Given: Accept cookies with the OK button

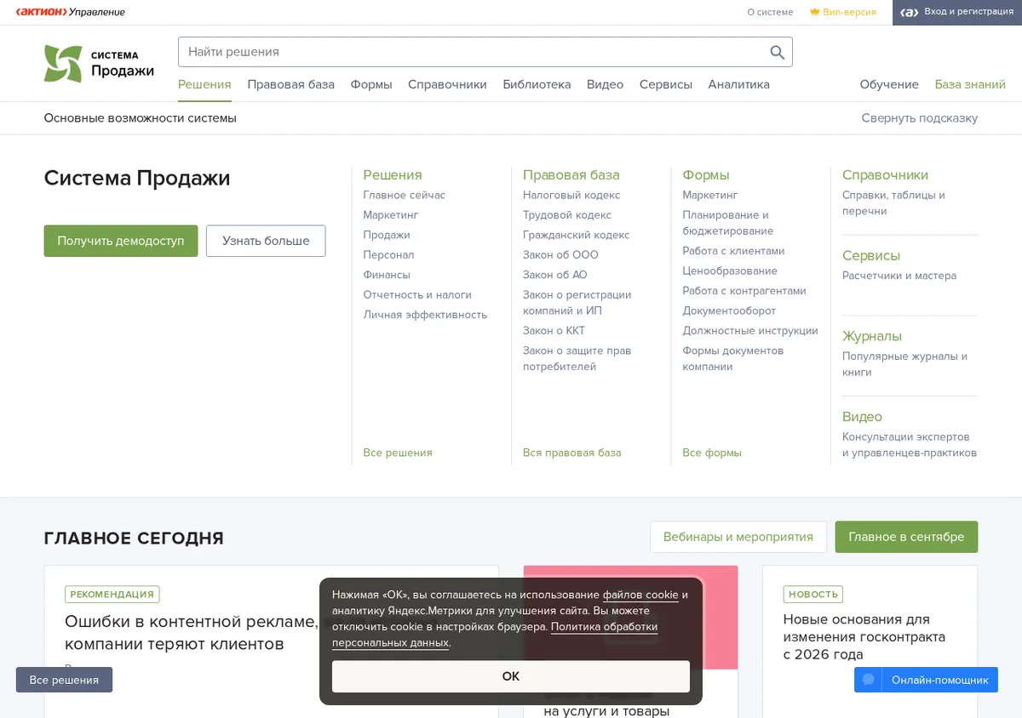Looking at the screenshot, I should [x=511, y=676].
